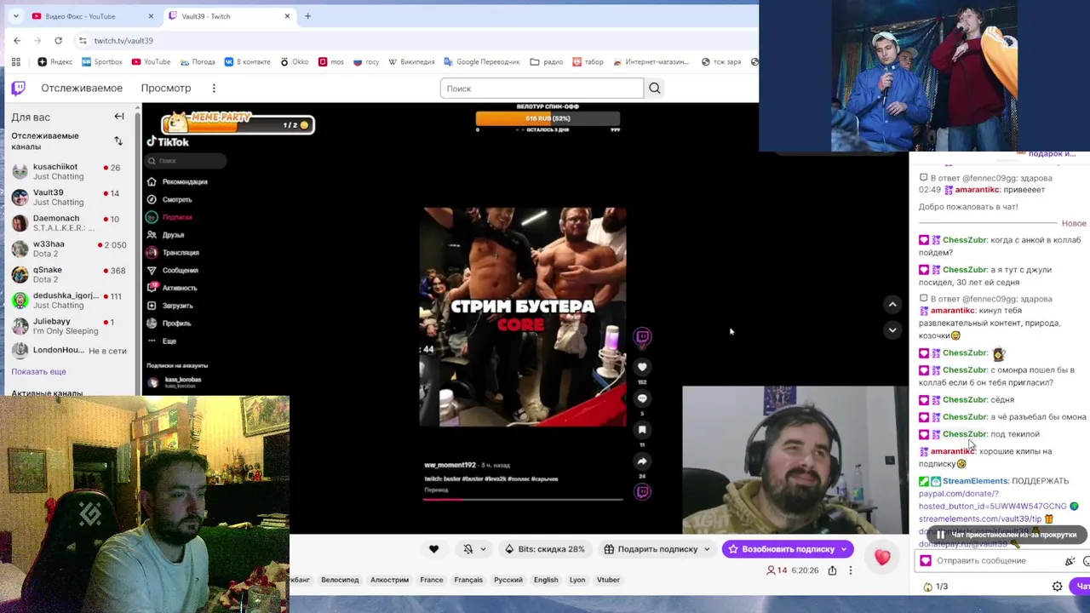Open the Яндекс bookmark
Image resolution: width=1090 pixels, height=613 pixels.
[x=55, y=61]
